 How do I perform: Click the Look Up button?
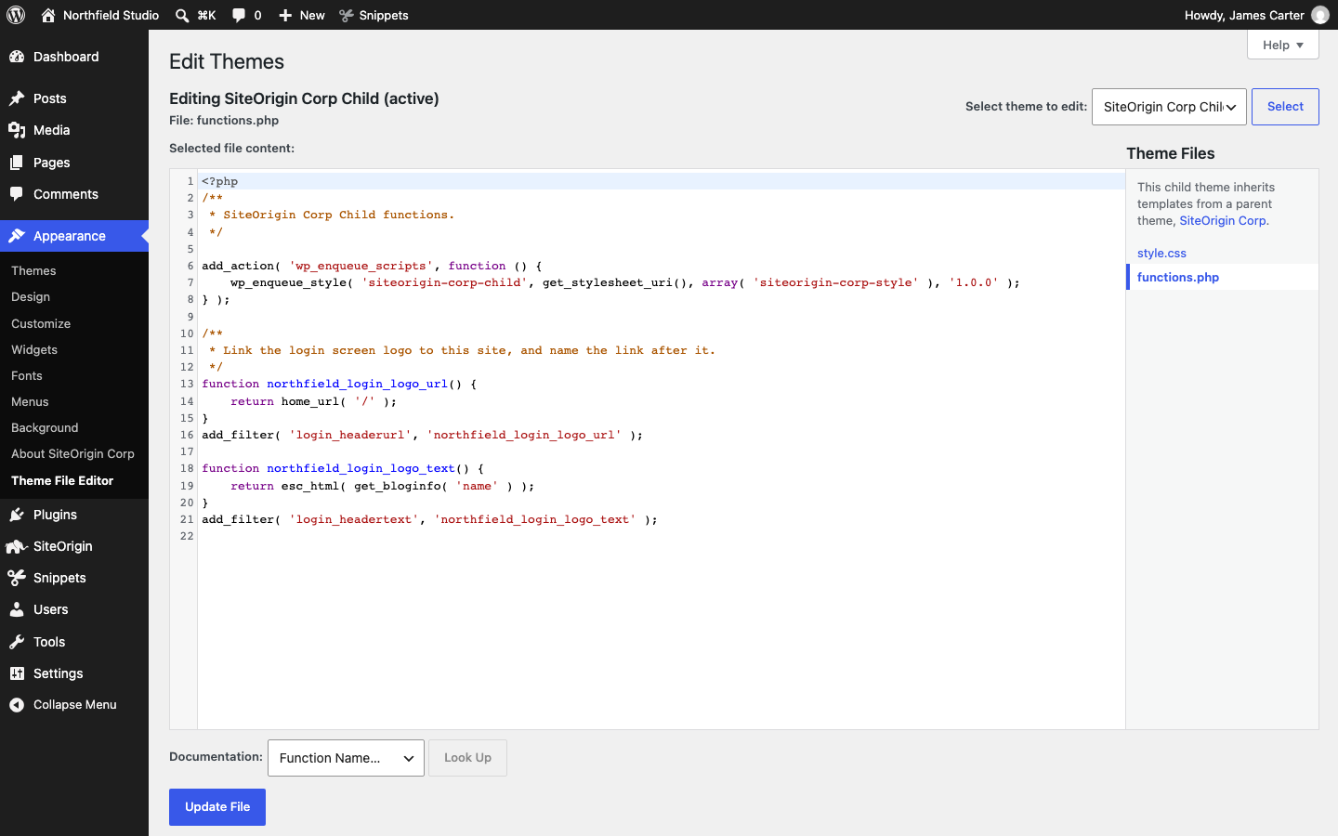pyautogui.click(x=467, y=758)
